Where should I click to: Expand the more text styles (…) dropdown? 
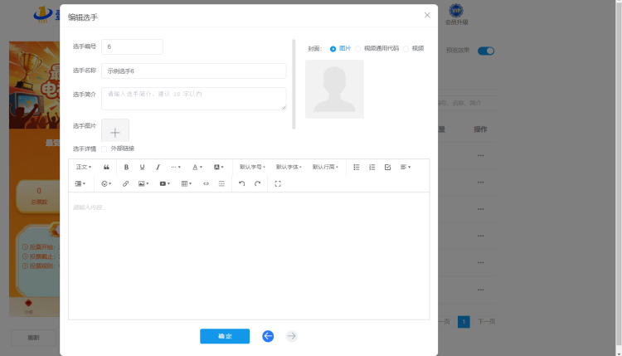tap(176, 167)
